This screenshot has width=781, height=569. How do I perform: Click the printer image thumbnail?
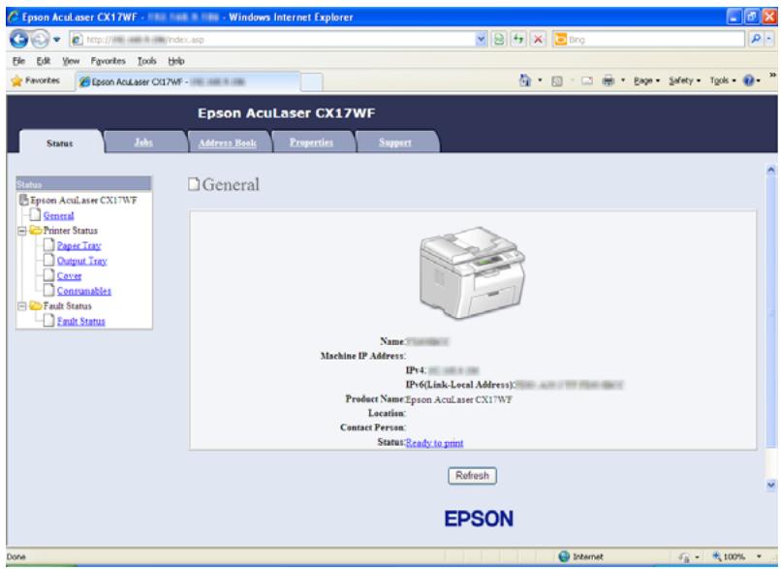point(472,273)
